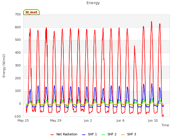Click the Time x-axis title
187x140 pixels.
coord(165,125)
